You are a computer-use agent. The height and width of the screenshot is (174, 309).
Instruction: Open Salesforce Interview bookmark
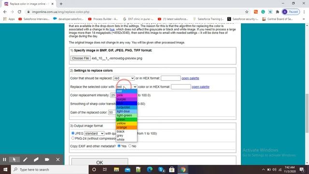pos(34,19)
